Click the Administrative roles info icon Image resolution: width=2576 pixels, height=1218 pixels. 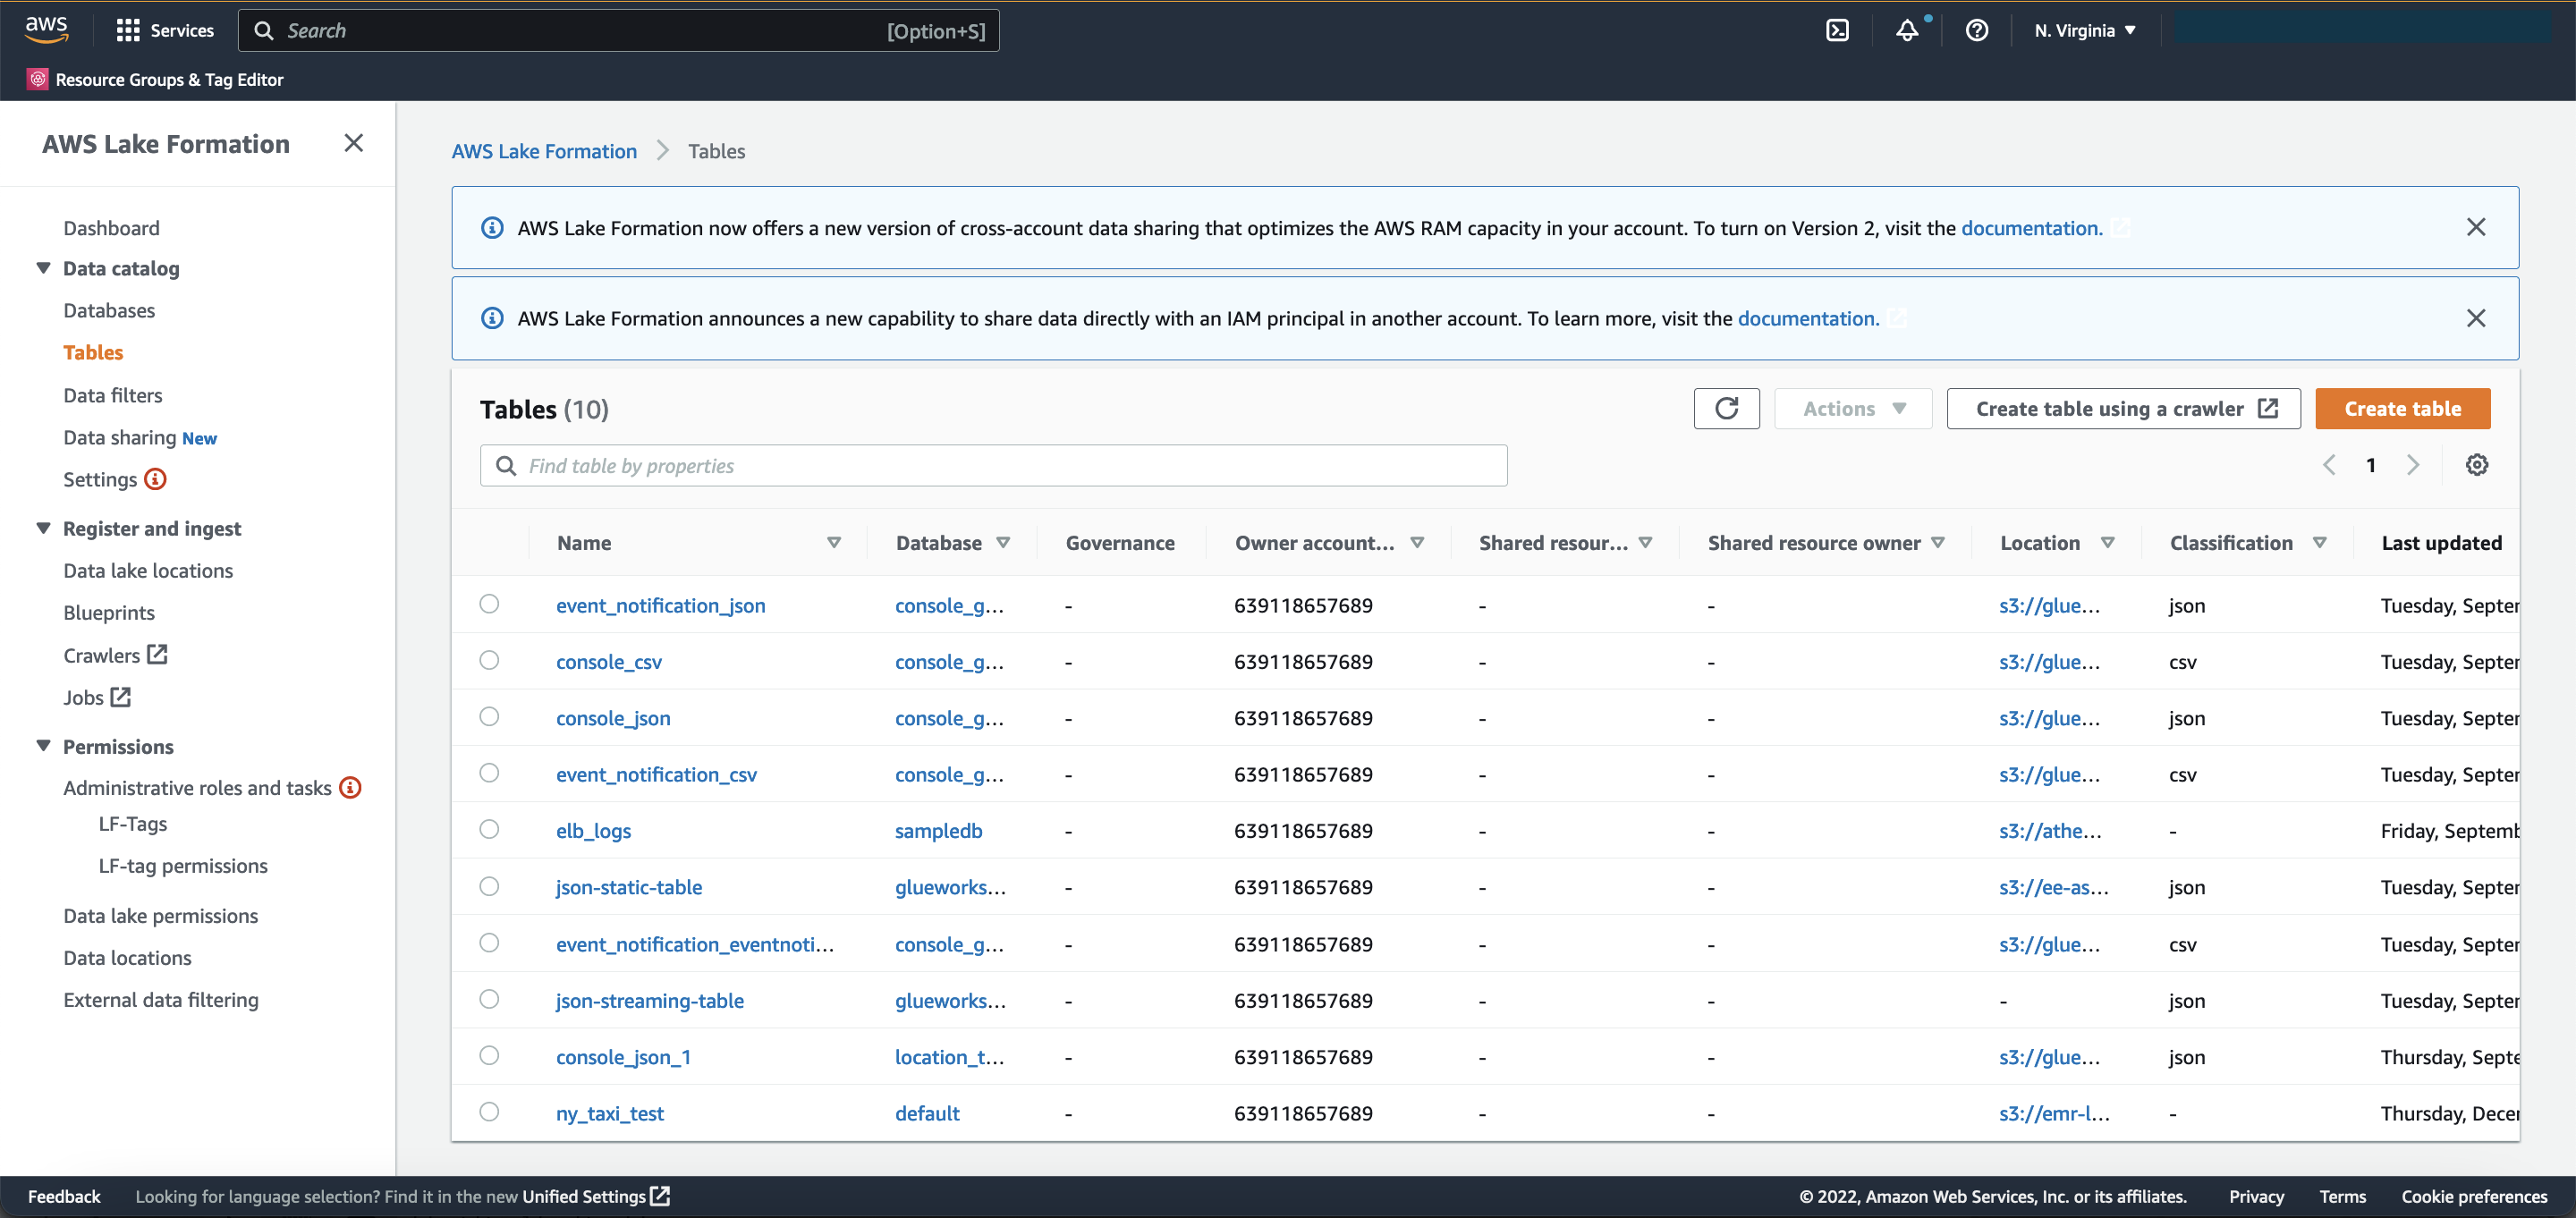point(350,787)
